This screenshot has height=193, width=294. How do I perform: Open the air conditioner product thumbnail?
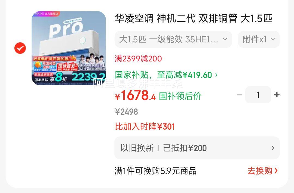(x=69, y=48)
